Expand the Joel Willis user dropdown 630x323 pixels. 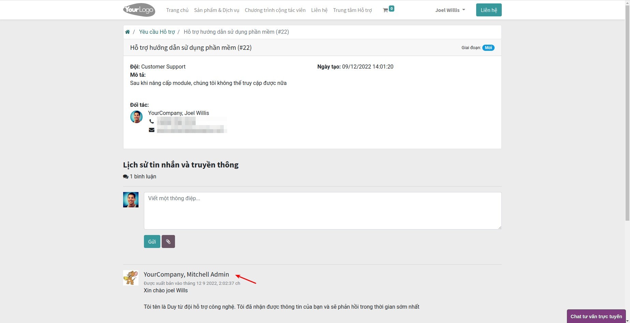pyautogui.click(x=450, y=10)
